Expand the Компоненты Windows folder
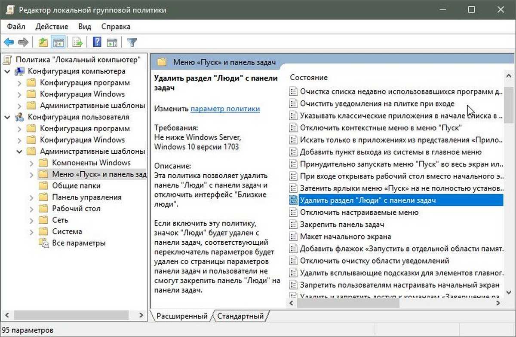This screenshot has height=337, width=516. 31,163
